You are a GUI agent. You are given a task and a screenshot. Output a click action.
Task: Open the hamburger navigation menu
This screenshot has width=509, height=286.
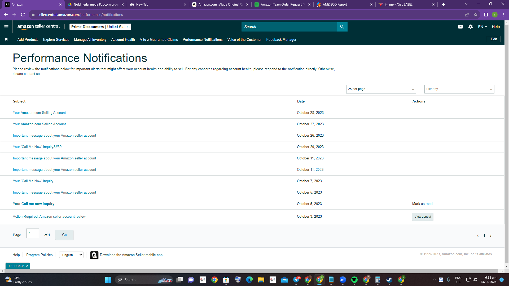[6, 27]
